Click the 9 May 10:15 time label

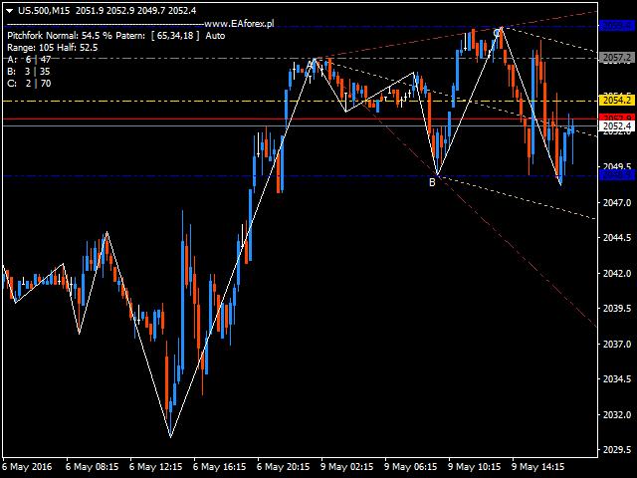click(x=475, y=467)
